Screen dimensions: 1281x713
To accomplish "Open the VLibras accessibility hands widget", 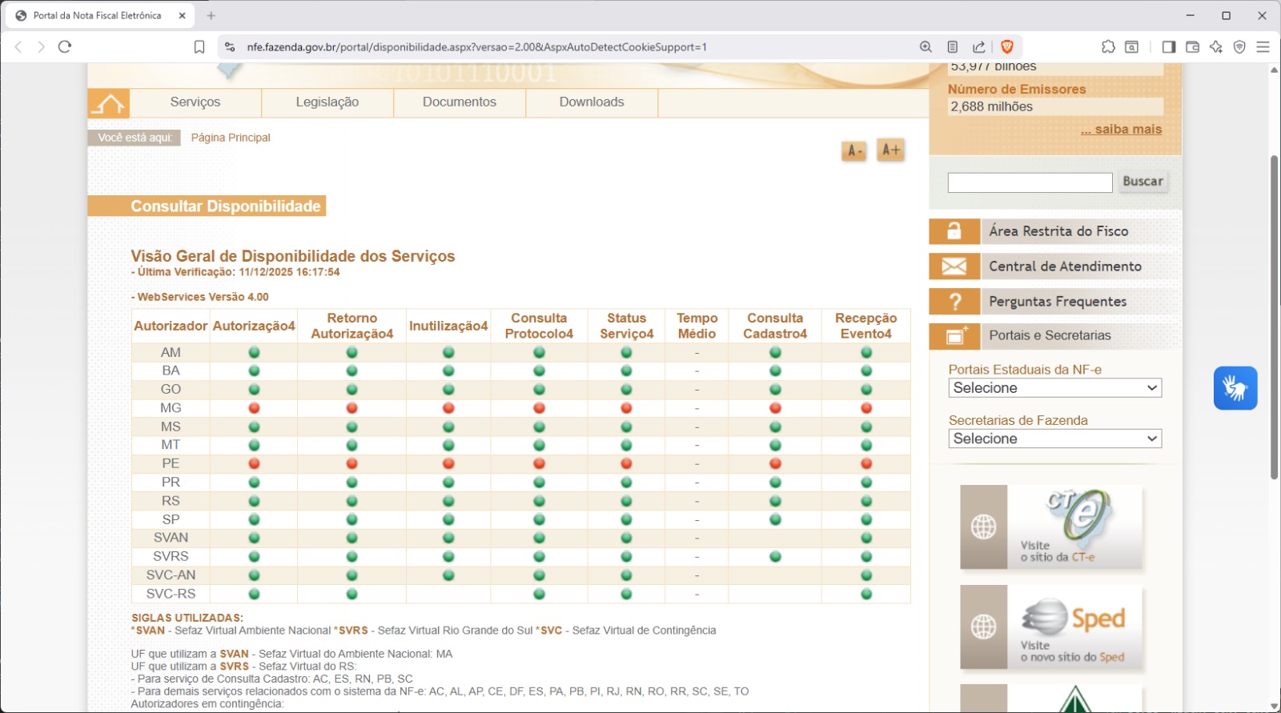I will pyautogui.click(x=1235, y=388).
